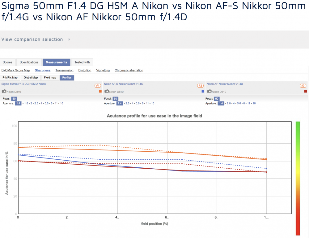Click the camera icon under Nikon AF-S Nikkor 50mm f/1.4G
Screen dimensions: 309x238
tap(107, 91)
